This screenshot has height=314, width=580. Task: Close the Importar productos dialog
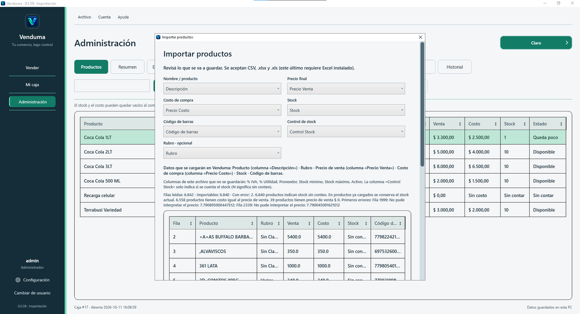(x=420, y=37)
